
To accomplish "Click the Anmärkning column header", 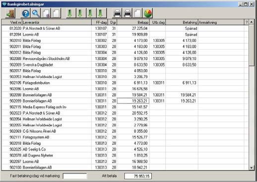I will [x=221, y=22].
